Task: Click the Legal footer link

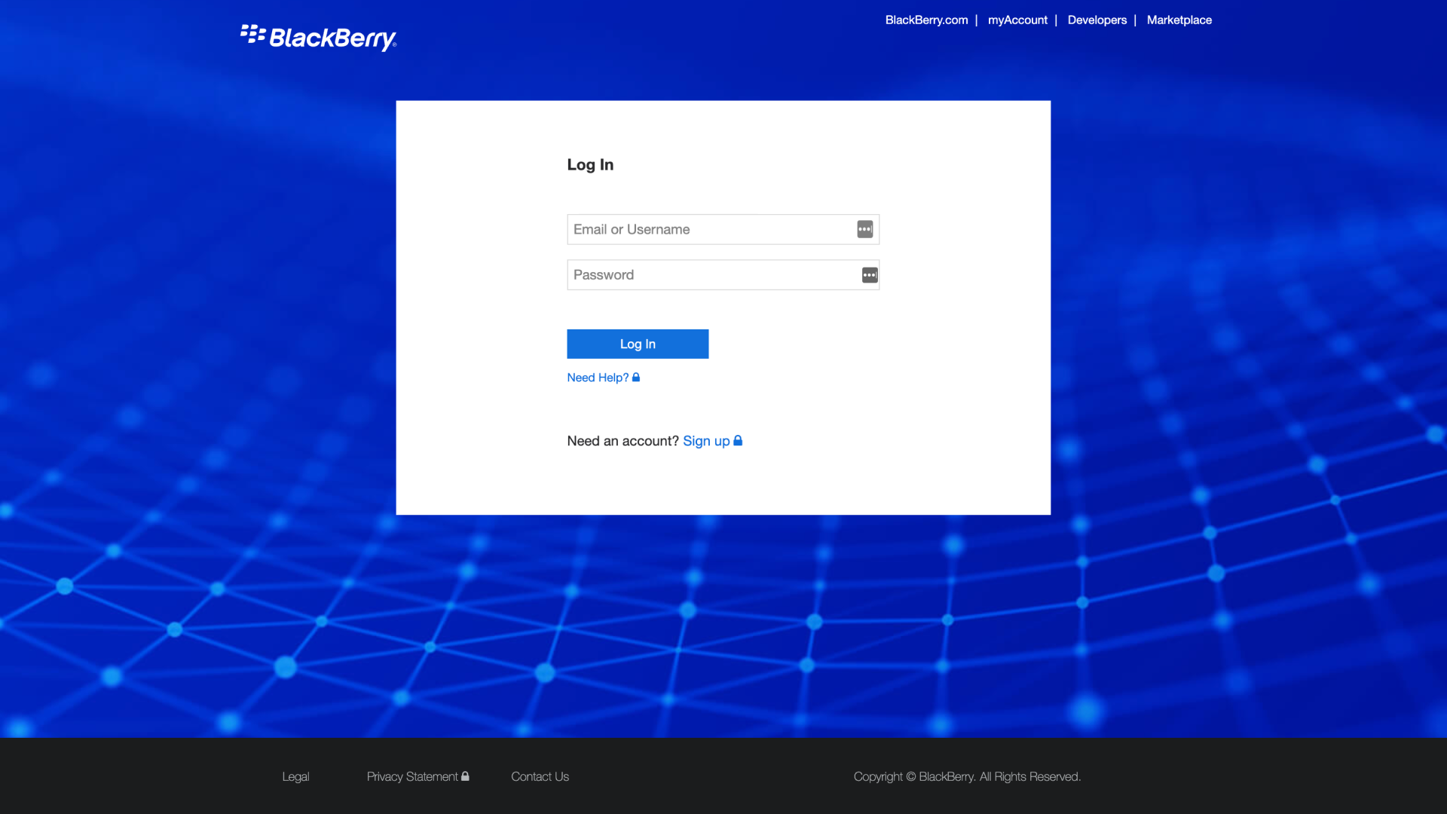Action: click(x=295, y=776)
